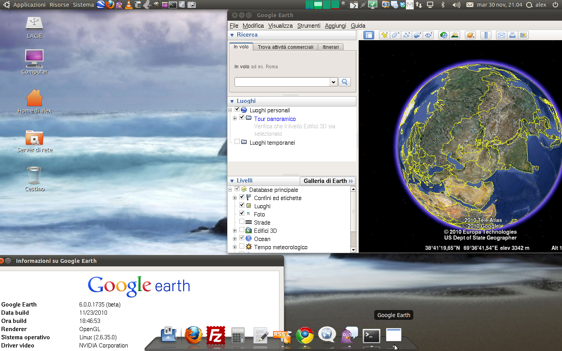Select the Add Polygon tool
This screenshot has width=562, height=351.
[x=395, y=35]
